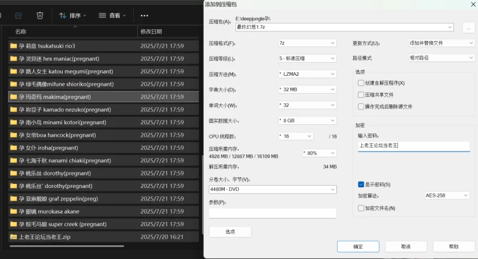Sort by the 修改日期 column header
Viewport: 478px width, 259px height.
coord(151,32)
